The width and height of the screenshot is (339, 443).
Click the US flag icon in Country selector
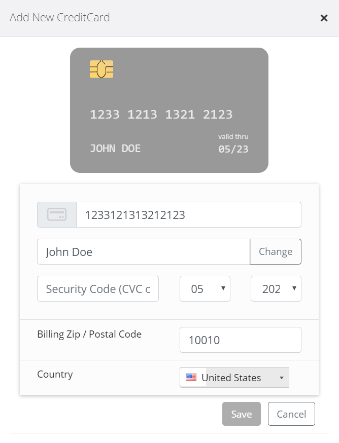[191, 378]
